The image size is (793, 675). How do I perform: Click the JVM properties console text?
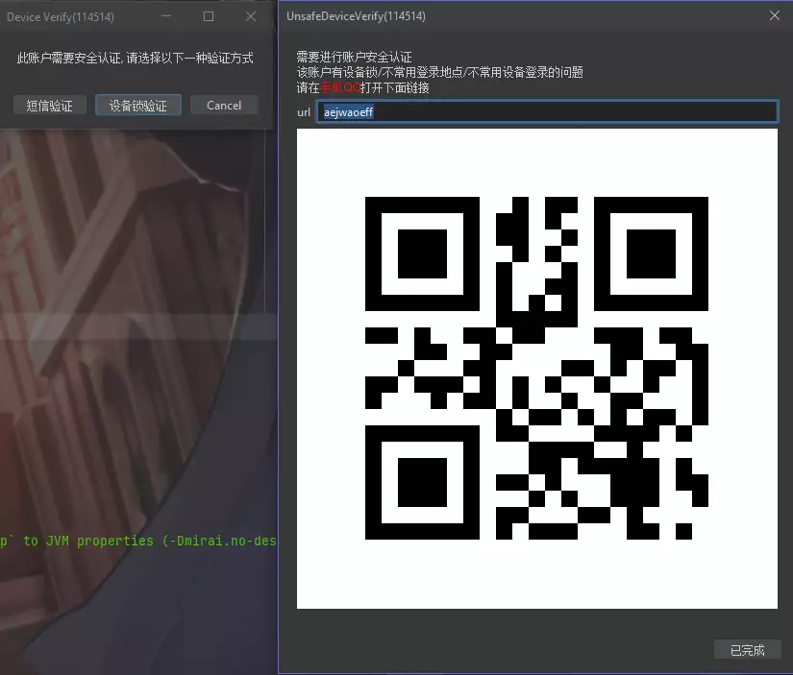click(x=138, y=541)
